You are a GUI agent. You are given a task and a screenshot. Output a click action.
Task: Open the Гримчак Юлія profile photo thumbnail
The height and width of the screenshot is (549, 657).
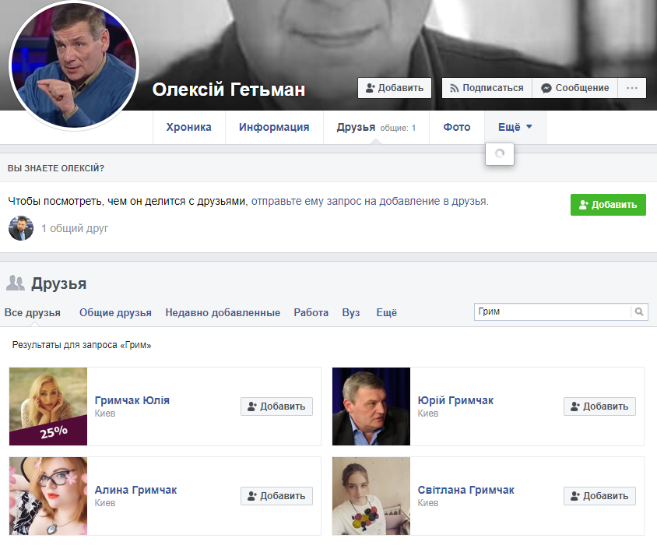[x=48, y=406]
